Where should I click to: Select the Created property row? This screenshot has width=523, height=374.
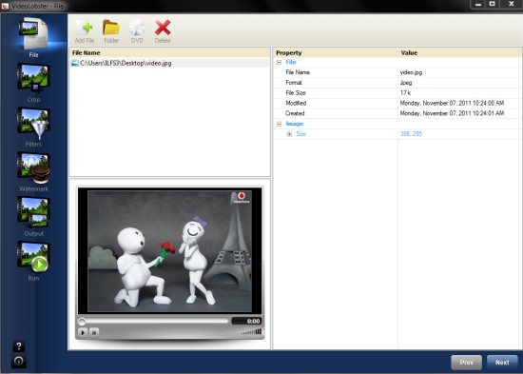tap(397, 113)
